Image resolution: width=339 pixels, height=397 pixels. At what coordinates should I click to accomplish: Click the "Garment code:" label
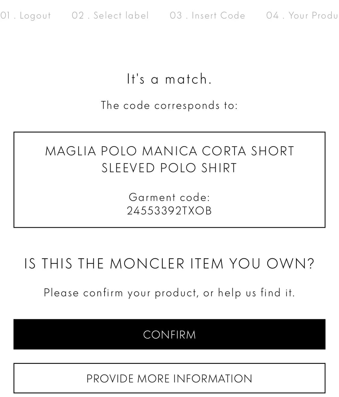pos(169,197)
